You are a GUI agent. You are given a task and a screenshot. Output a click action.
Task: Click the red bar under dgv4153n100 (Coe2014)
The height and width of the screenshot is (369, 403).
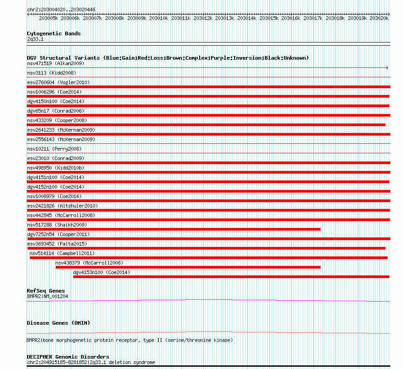[231, 277]
